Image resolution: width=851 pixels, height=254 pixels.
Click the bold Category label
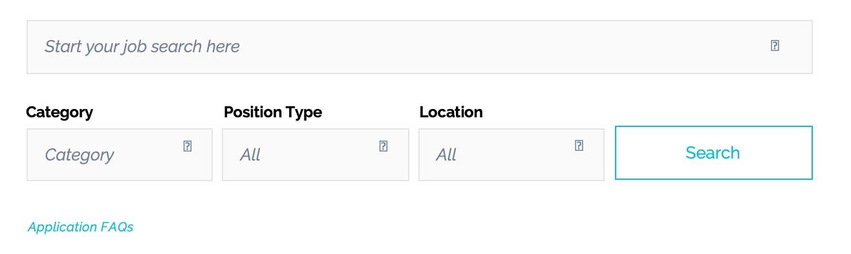click(59, 112)
